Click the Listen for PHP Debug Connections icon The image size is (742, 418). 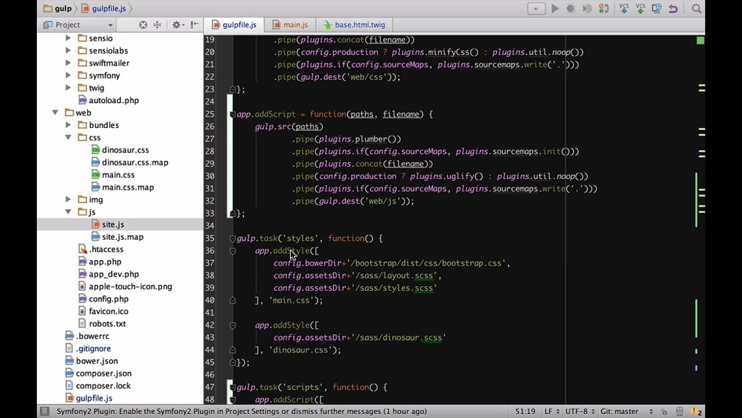603,9
